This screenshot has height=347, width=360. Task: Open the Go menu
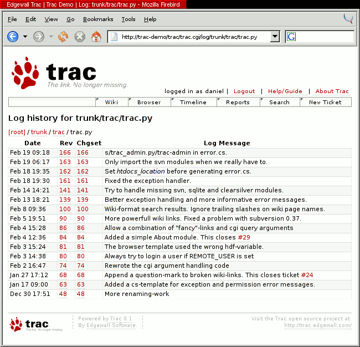pyautogui.click(x=70, y=19)
